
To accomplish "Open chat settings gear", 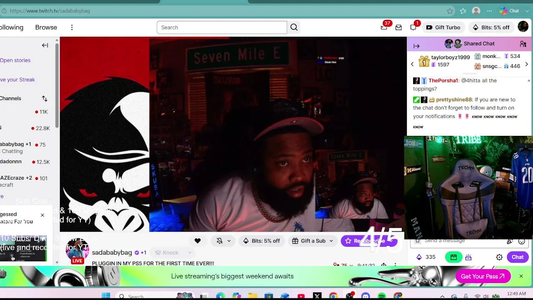I will click(499, 257).
